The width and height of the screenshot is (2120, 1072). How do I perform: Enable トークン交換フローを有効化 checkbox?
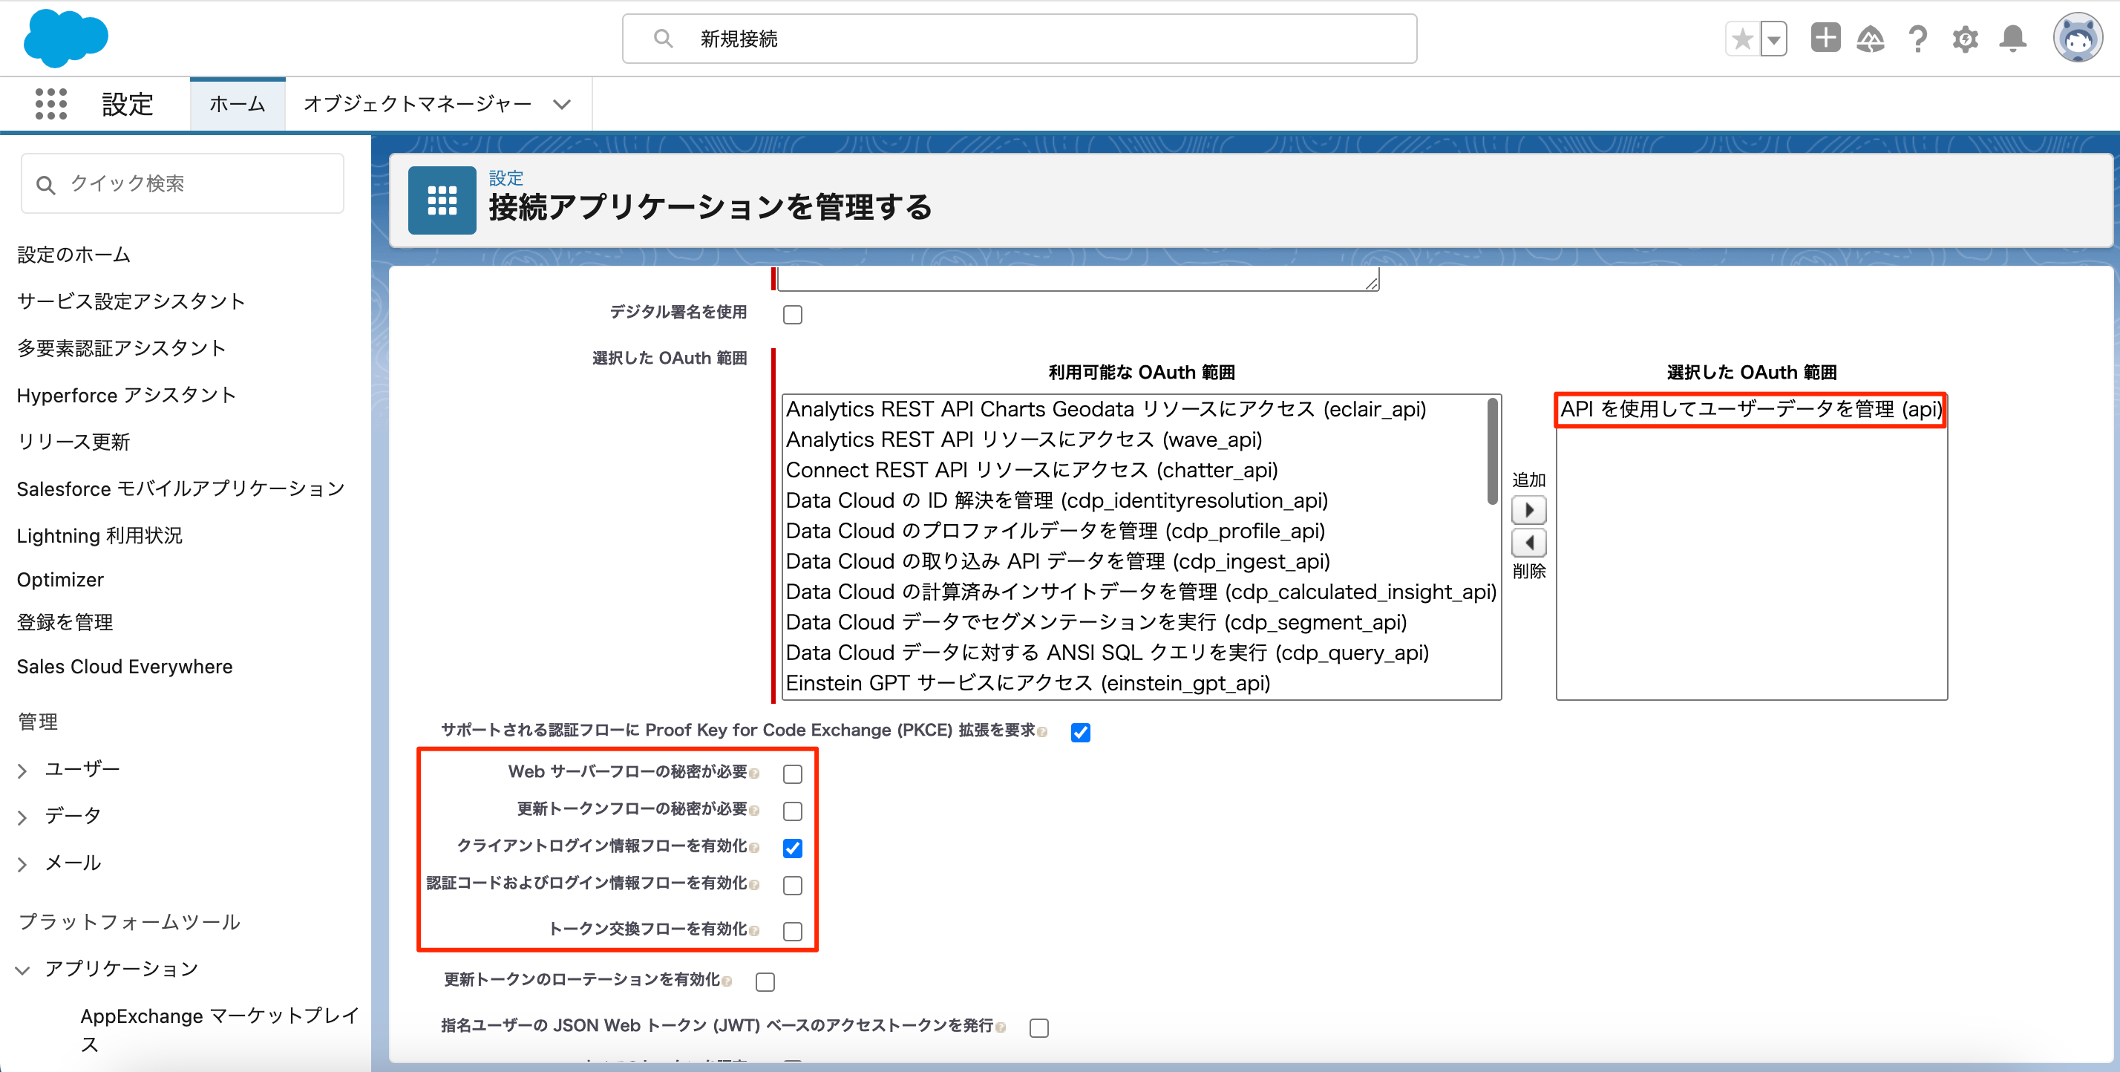coord(793,931)
